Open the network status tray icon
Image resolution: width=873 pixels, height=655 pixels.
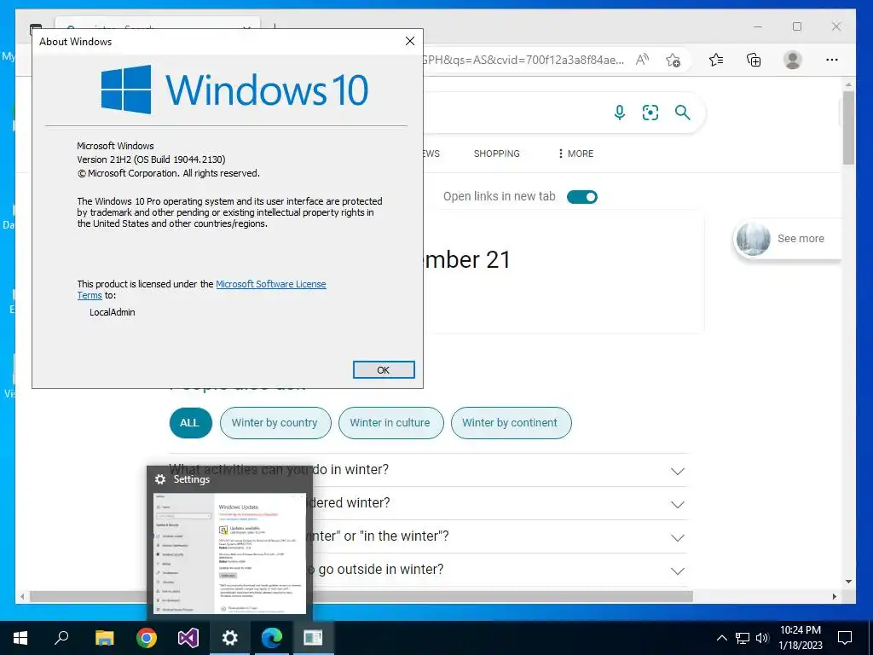pyautogui.click(x=743, y=638)
